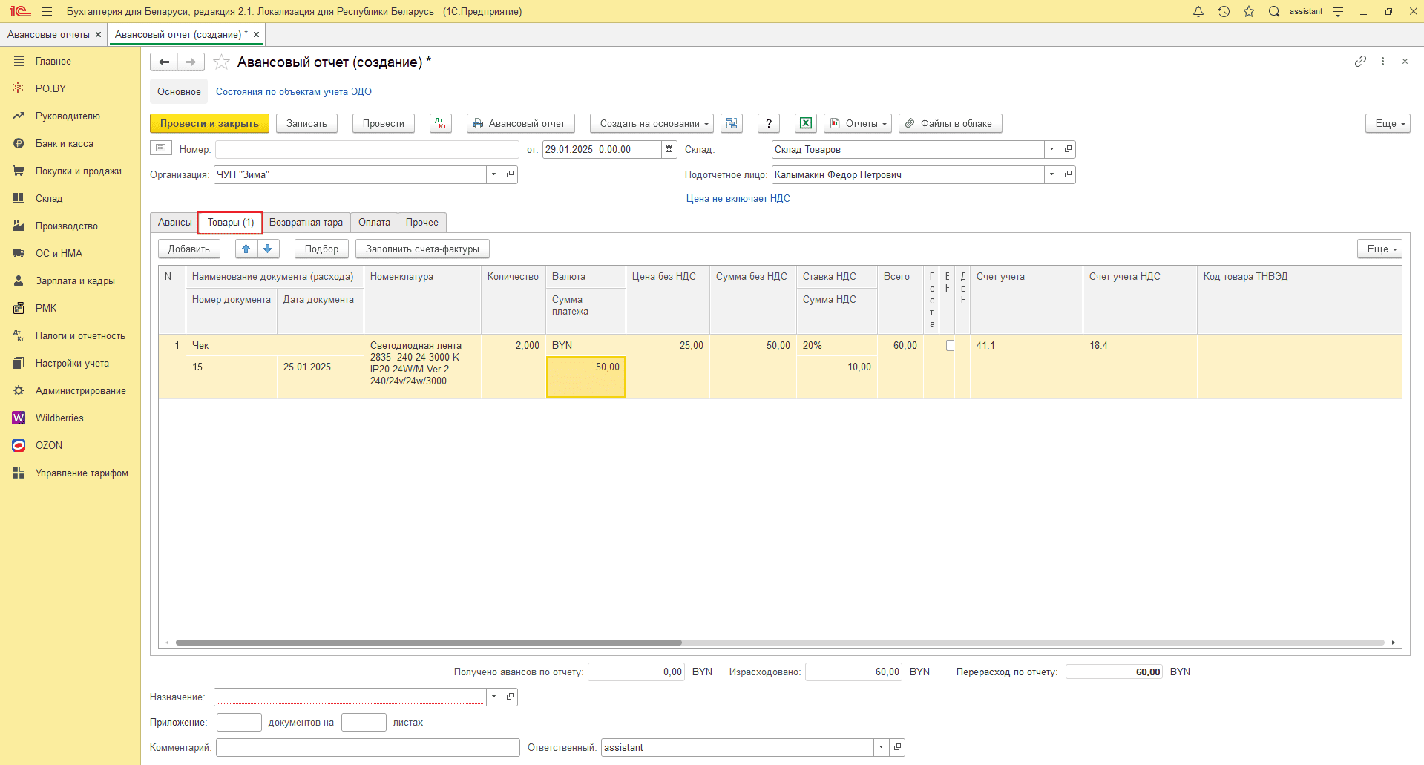Screen dimensions: 1424x765
Task: Click the Цена не включает НДС link
Action: tap(738, 198)
